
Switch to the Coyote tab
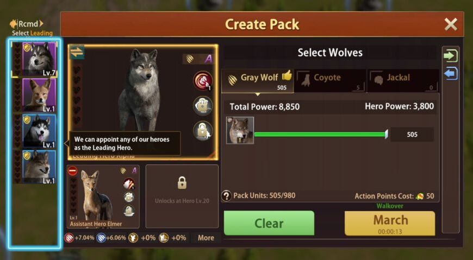click(331, 80)
